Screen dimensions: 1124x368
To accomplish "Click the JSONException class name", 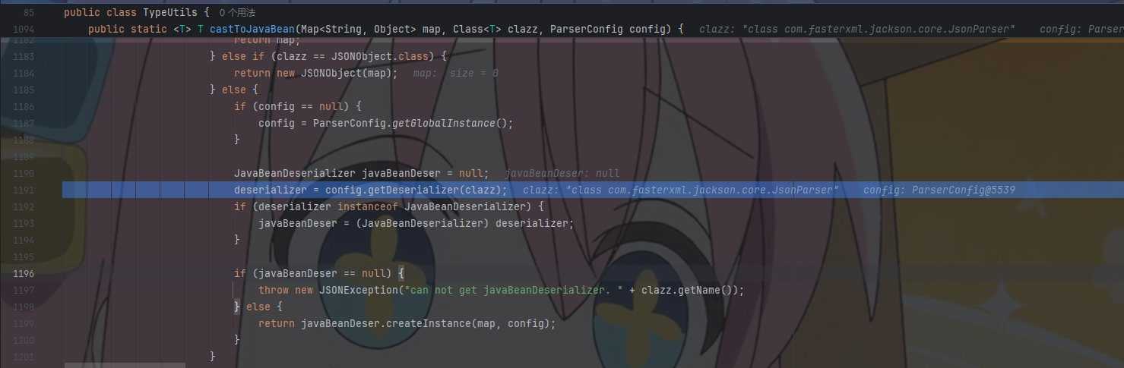I will tap(356, 290).
